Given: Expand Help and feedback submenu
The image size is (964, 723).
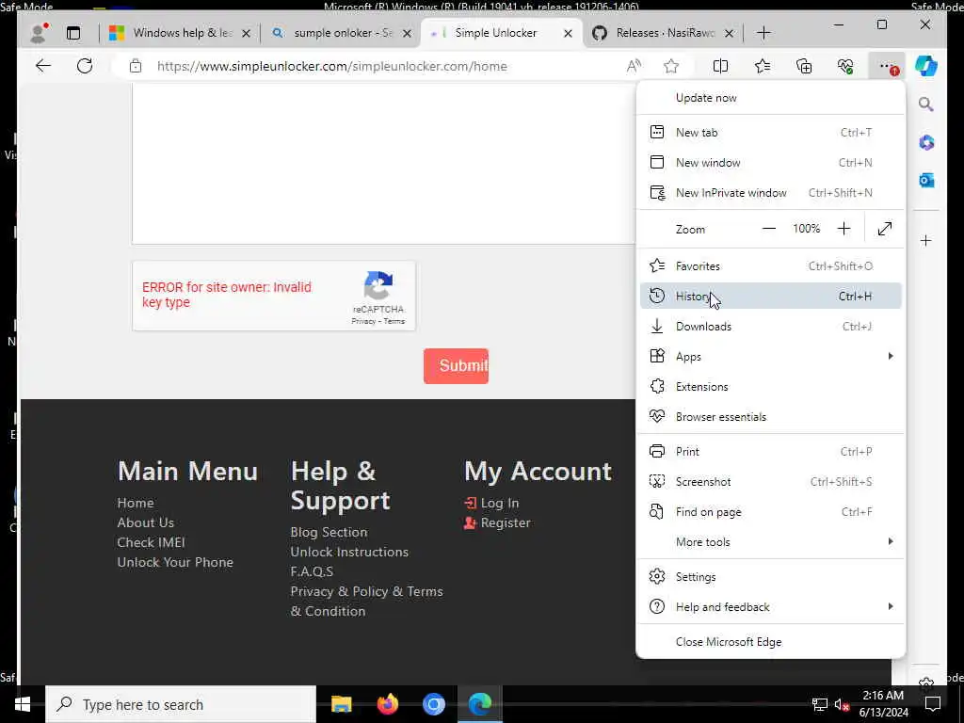Looking at the screenshot, I should tap(770, 607).
